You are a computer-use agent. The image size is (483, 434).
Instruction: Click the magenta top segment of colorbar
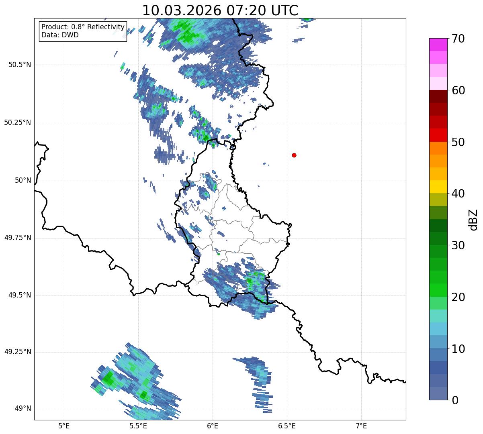point(438,45)
